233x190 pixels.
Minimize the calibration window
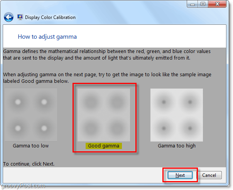point(192,4)
